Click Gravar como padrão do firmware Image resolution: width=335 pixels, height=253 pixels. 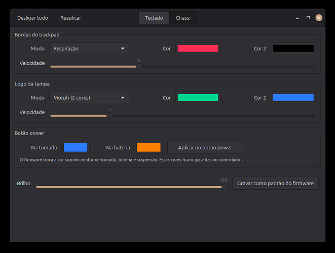pos(275,183)
